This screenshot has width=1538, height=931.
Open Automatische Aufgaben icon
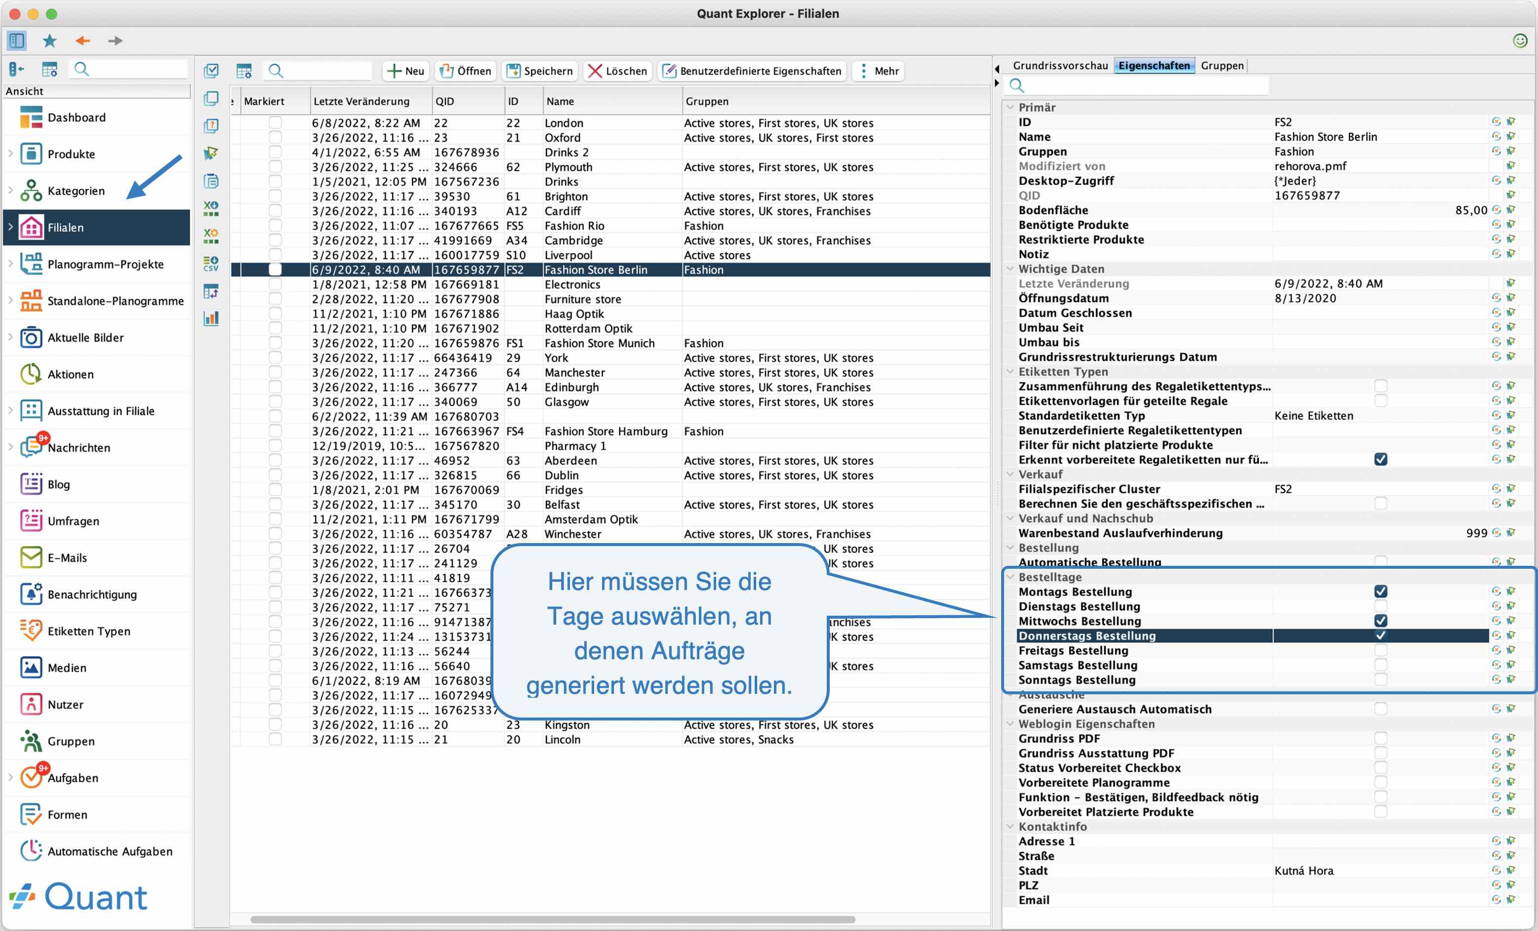[31, 851]
